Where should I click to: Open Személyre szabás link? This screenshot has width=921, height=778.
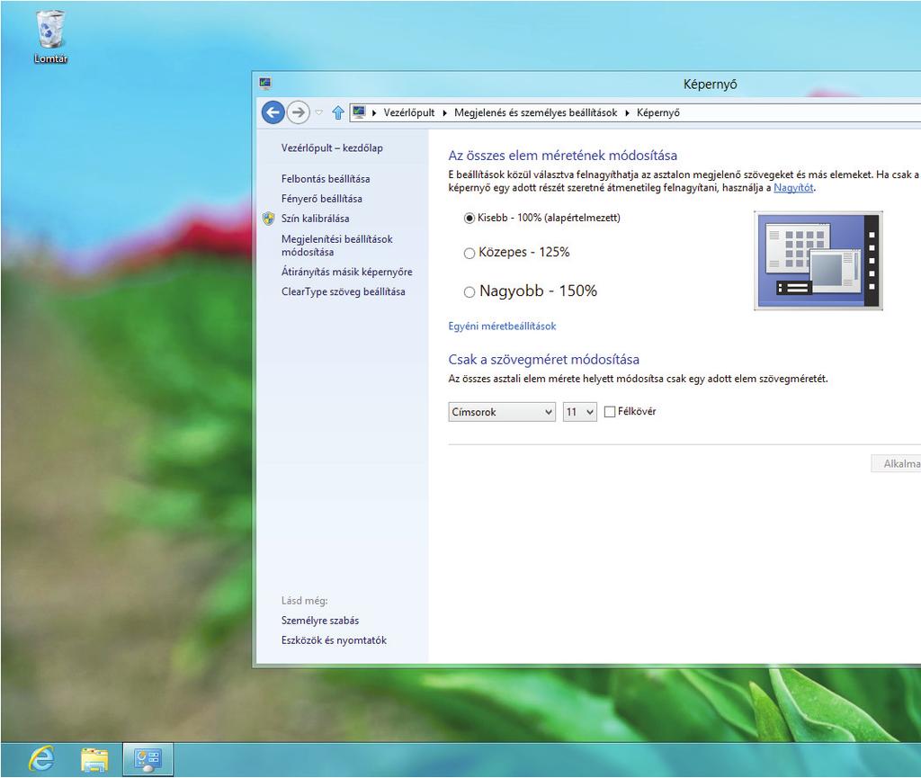319,621
